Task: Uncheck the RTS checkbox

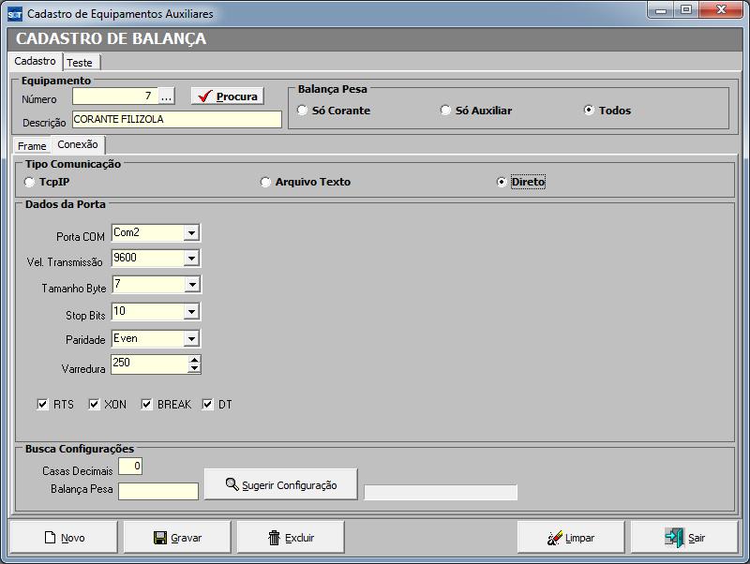Action: [x=42, y=405]
